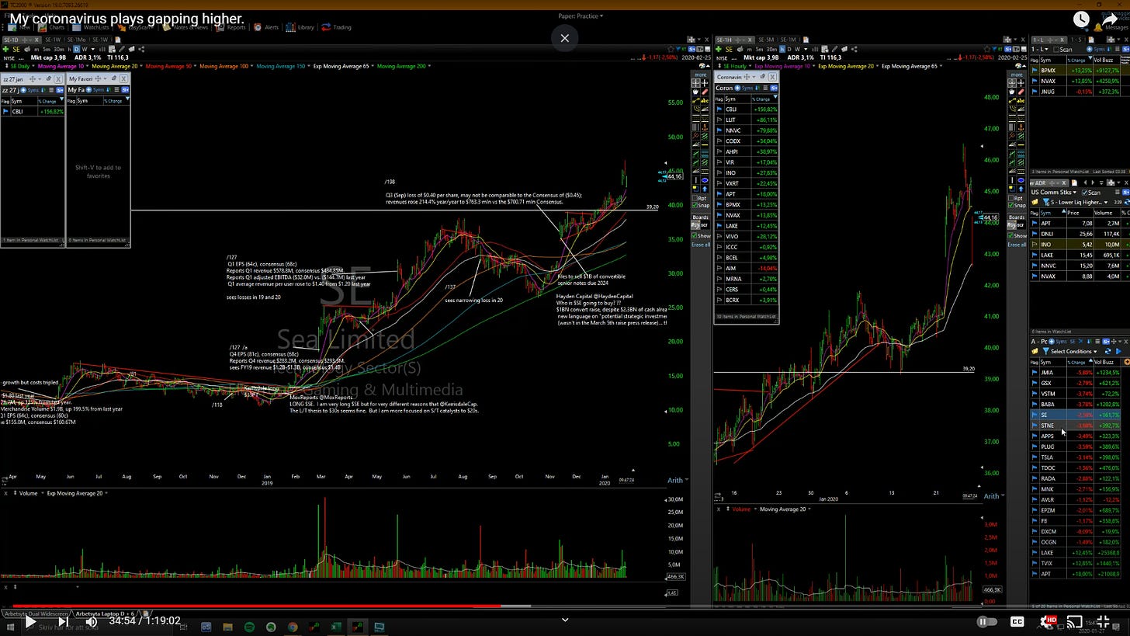
Task: Select the abc text tool in left toolbar
Action: coord(705,101)
